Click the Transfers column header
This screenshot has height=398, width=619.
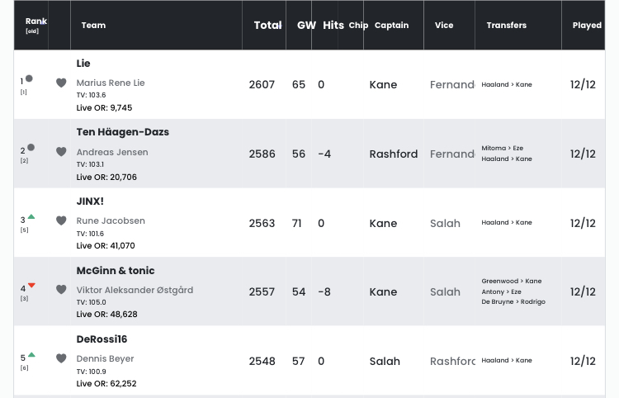[507, 26]
